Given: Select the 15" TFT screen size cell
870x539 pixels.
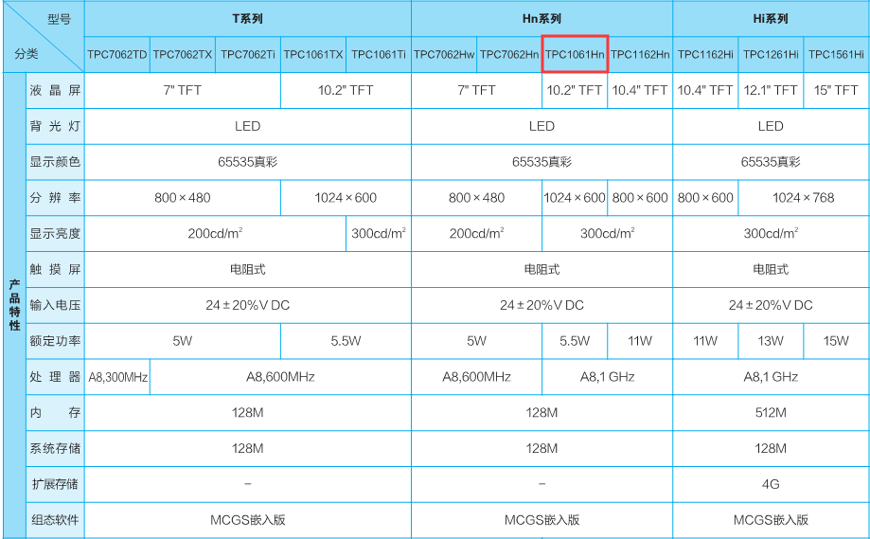Looking at the screenshot, I should tap(836, 90).
